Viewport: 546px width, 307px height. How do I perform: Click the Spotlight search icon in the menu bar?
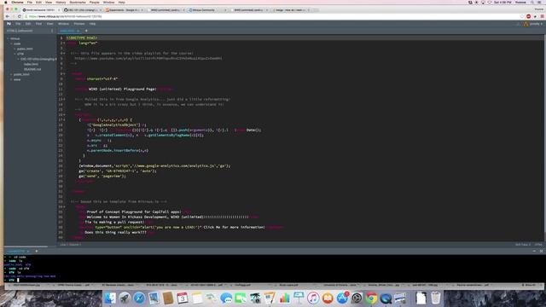[x=532, y=2]
